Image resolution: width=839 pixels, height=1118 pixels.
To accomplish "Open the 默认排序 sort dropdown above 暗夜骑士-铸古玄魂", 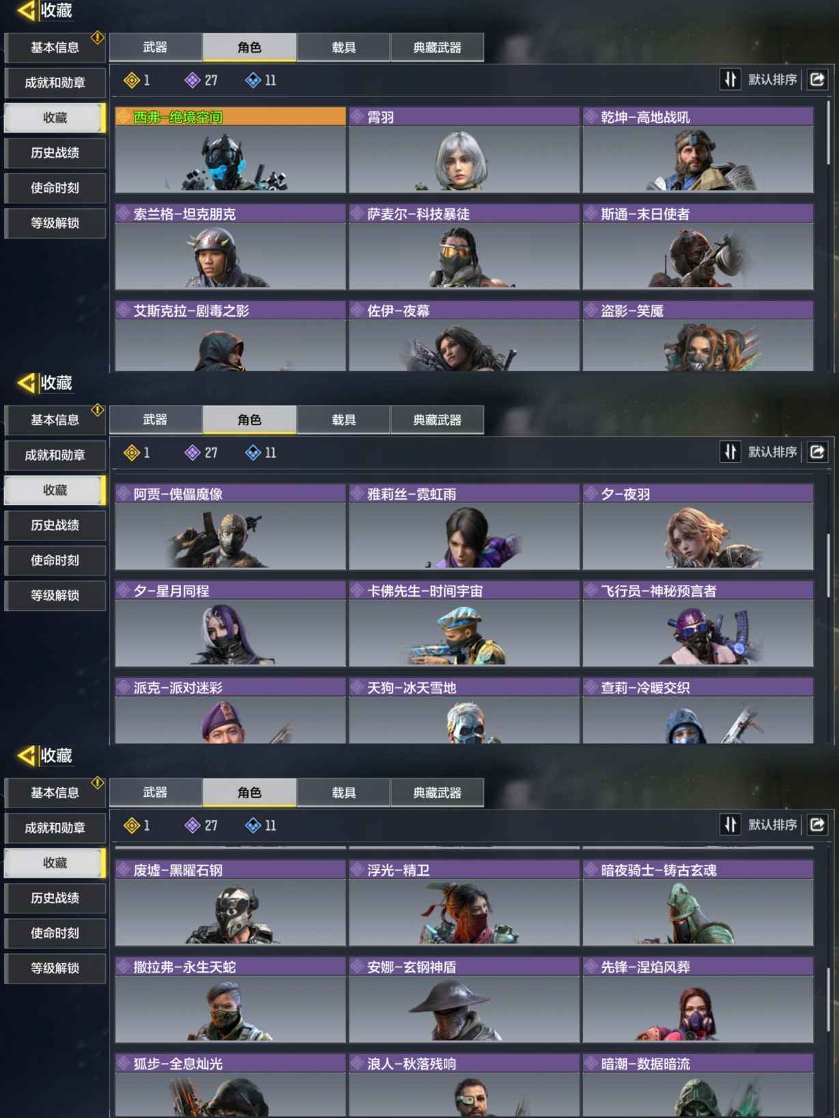I will pos(772,825).
